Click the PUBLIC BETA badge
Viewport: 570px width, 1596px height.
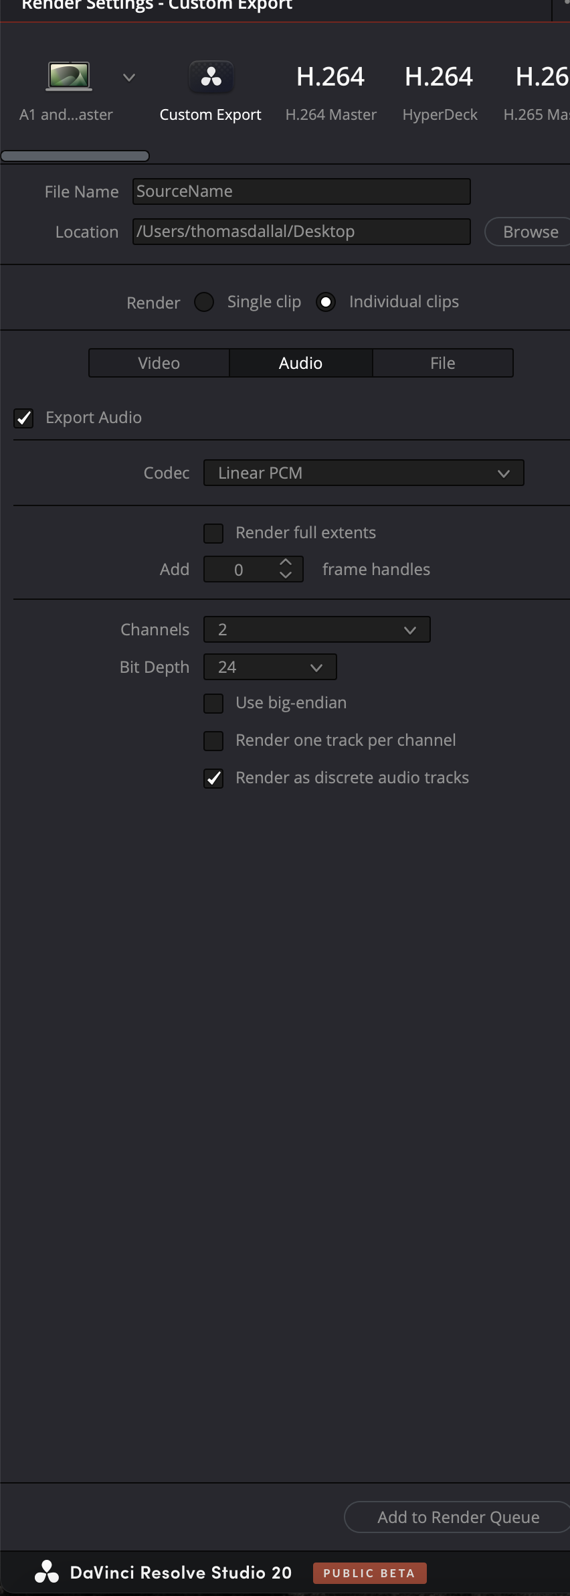[x=369, y=1573]
